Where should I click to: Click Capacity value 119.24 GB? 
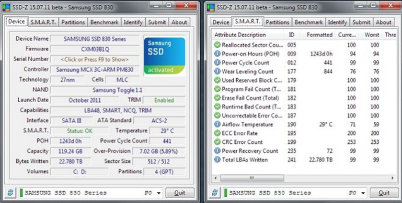point(70,151)
